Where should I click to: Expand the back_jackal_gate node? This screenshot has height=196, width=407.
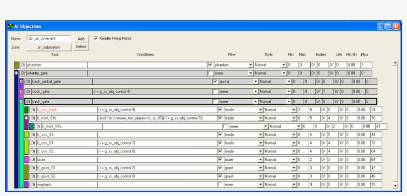click(x=21, y=81)
